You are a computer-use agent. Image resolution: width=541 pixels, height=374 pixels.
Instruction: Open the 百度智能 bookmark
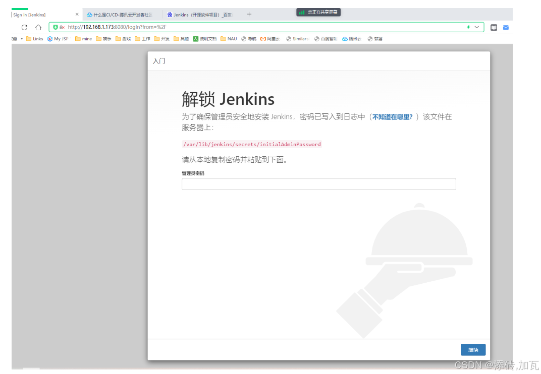click(x=326, y=39)
